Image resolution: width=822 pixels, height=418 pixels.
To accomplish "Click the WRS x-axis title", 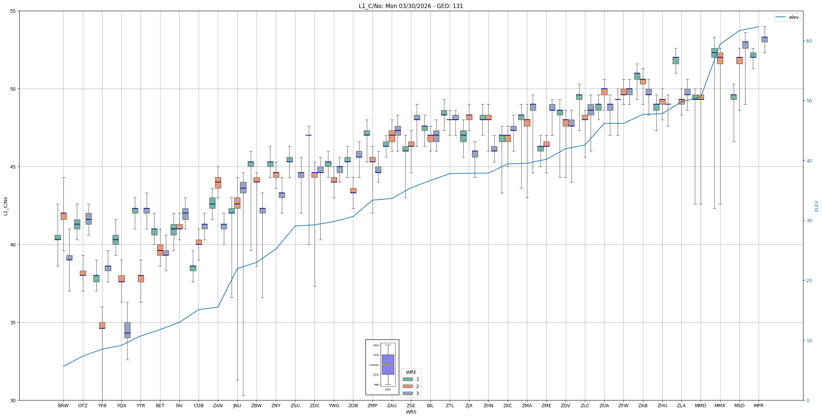I will [x=411, y=412].
